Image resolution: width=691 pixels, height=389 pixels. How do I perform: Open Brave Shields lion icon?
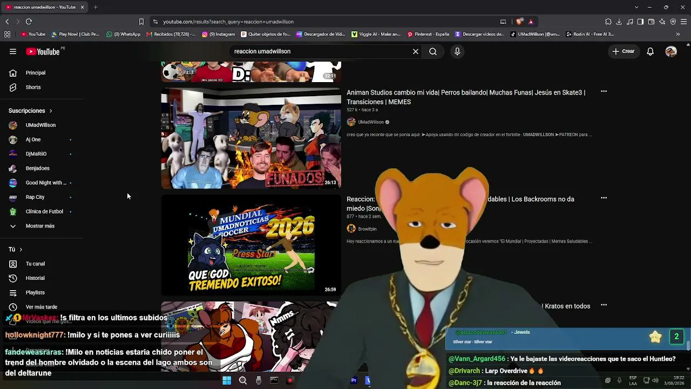519,22
